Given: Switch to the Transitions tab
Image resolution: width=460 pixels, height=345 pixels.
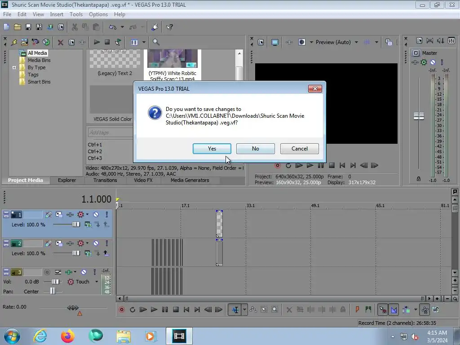Looking at the screenshot, I should click(x=105, y=180).
